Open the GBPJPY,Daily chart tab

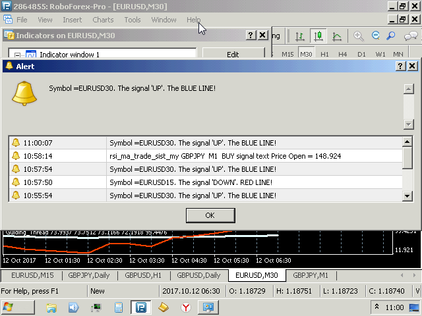[x=89, y=275]
